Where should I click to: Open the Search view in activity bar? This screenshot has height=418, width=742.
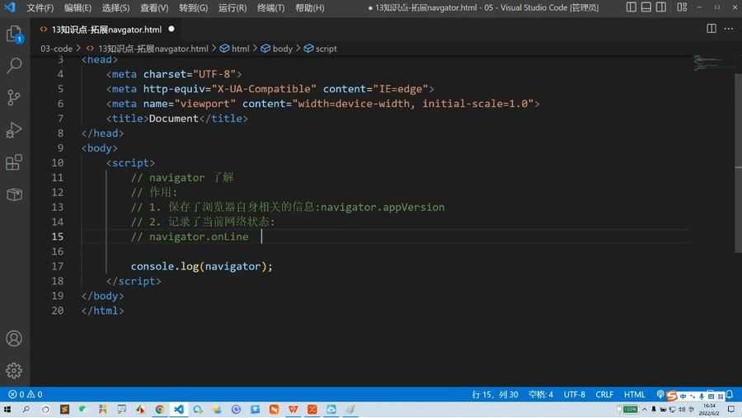[x=14, y=65]
